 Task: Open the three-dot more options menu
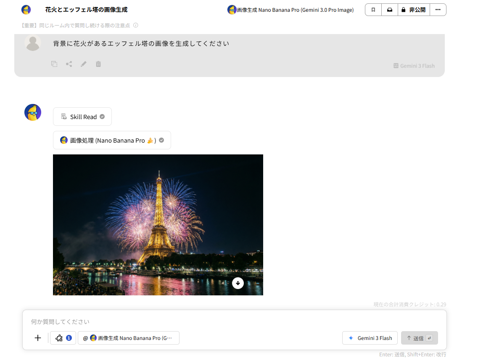(x=438, y=9)
